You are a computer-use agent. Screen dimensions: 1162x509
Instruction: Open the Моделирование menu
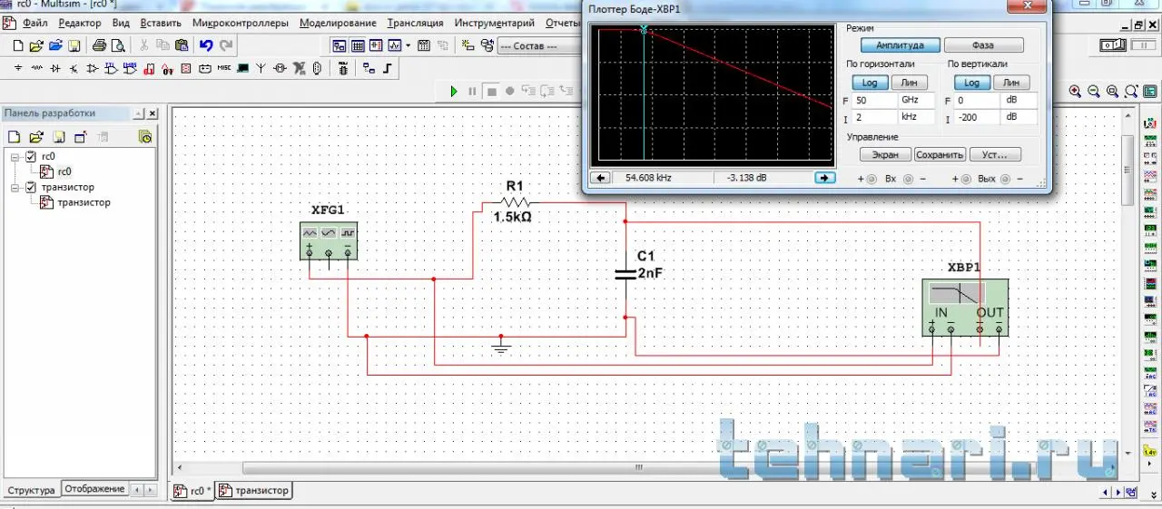[338, 23]
